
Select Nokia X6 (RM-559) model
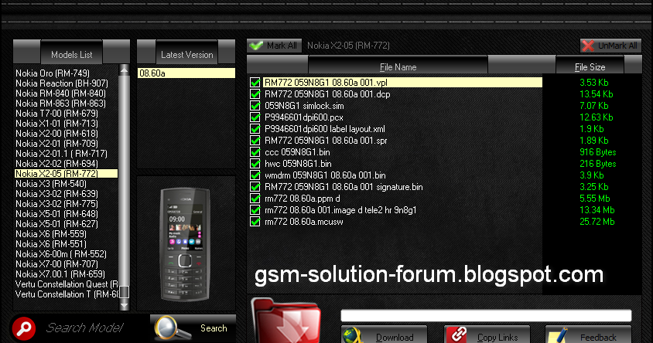51,233
